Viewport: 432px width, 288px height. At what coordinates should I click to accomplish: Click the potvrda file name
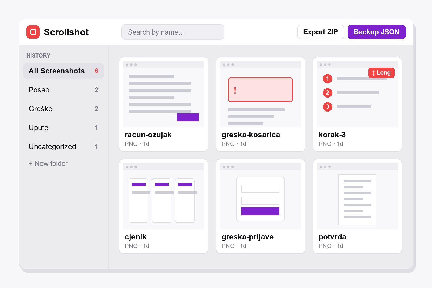pyautogui.click(x=332, y=237)
